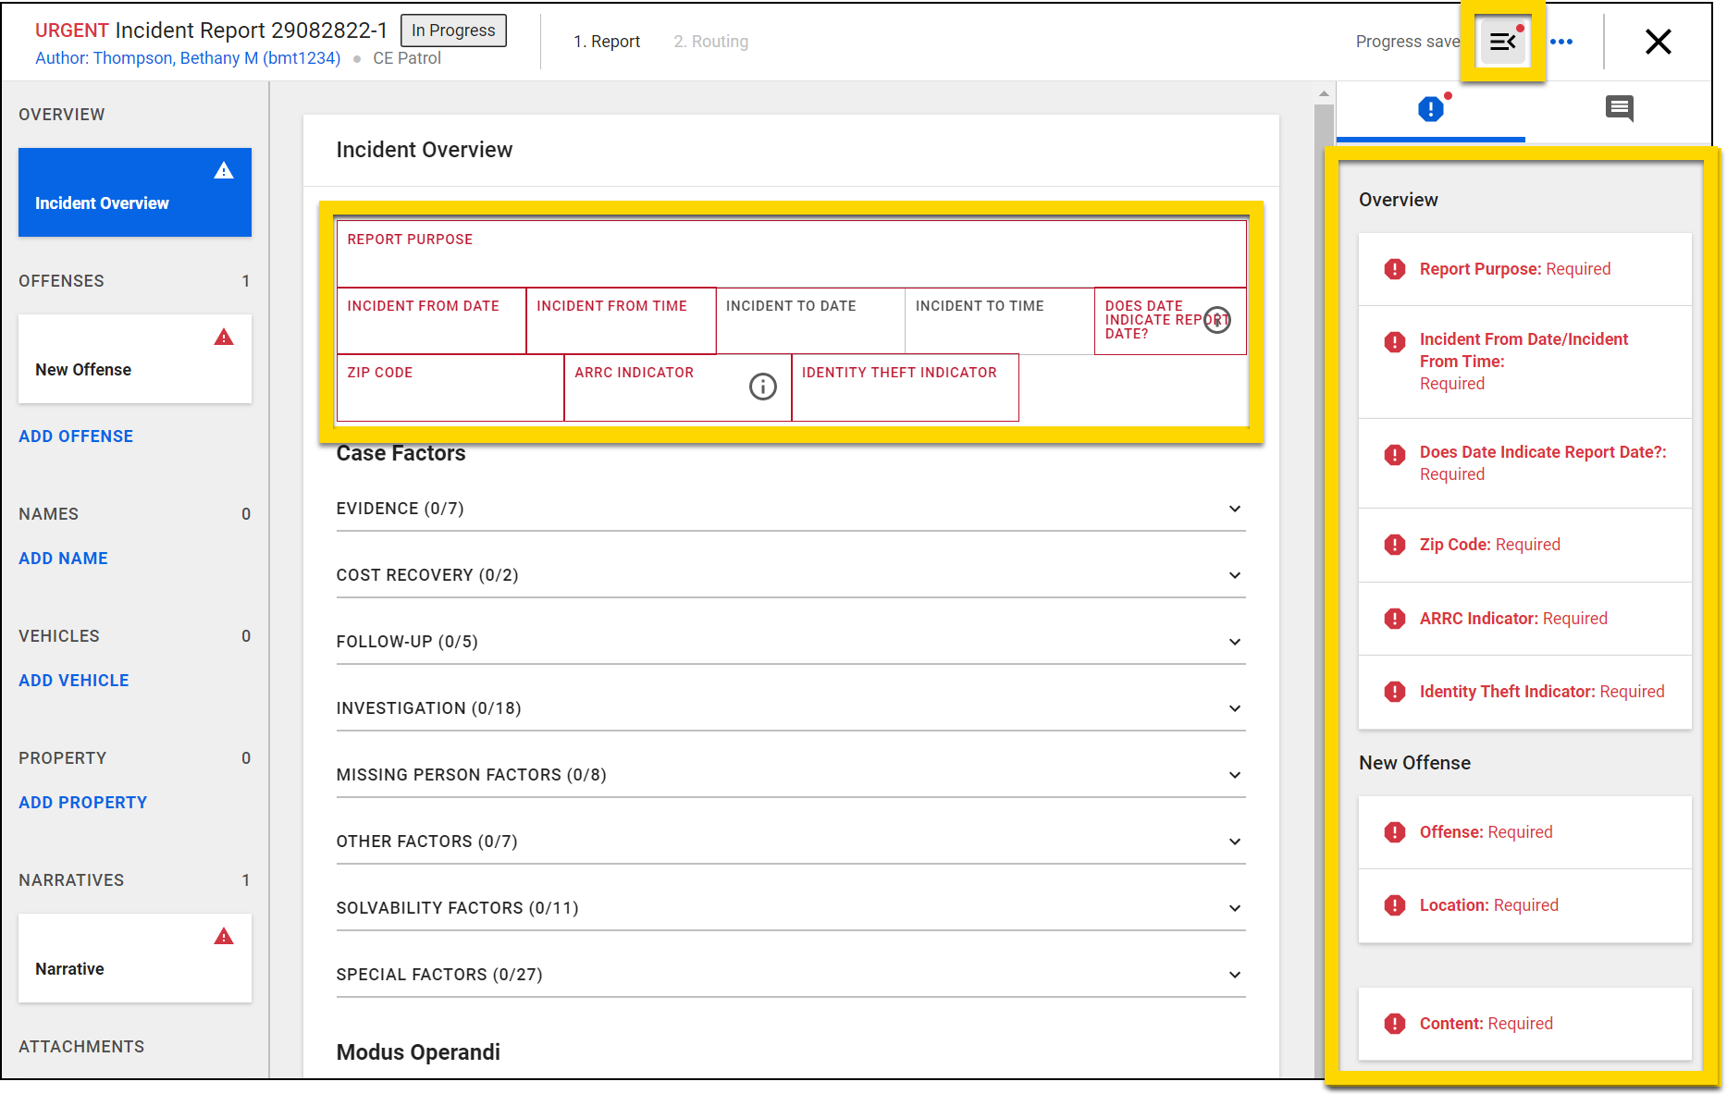Image resolution: width=1727 pixels, height=1094 pixels.
Task: Select the validation errors alert tab icon
Action: point(1430,108)
